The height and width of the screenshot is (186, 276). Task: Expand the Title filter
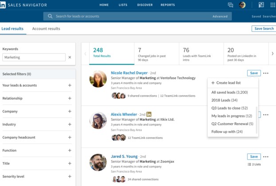pos(70,163)
